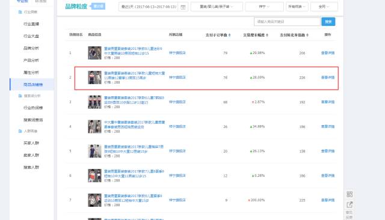Select 行业直播 in the sidebar menu
The height and width of the screenshot is (220, 385).
[x=31, y=24]
